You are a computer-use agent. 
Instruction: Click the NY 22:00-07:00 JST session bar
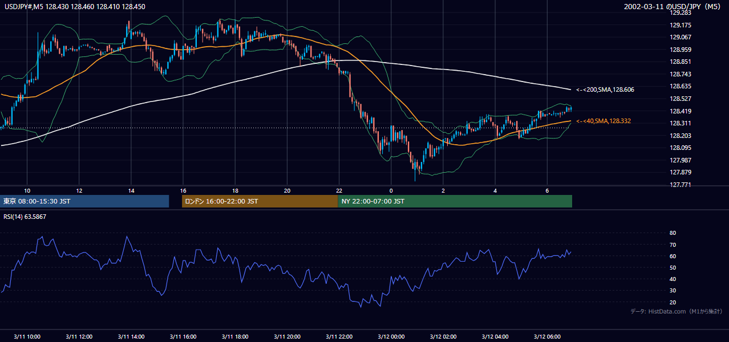tap(455, 201)
